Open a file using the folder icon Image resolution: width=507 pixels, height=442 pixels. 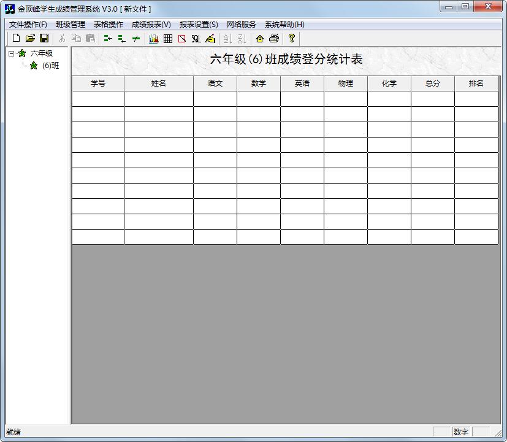(30, 39)
